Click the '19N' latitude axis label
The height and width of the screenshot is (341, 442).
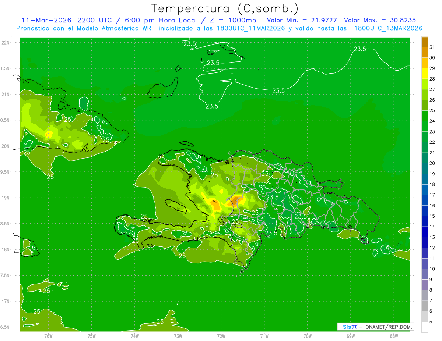click(x=6, y=198)
